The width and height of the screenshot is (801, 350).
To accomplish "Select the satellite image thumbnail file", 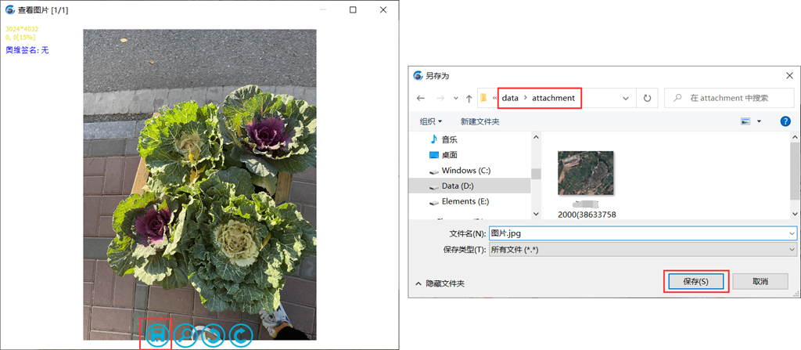I will pyautogui.click(x=585, y=173).
